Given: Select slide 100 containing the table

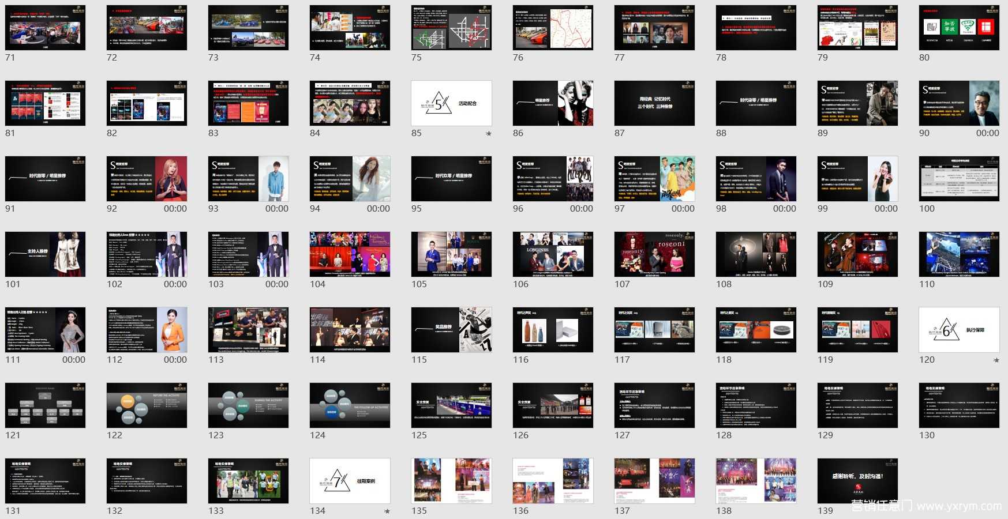Looking at the screenshot, I should point(958,179).
